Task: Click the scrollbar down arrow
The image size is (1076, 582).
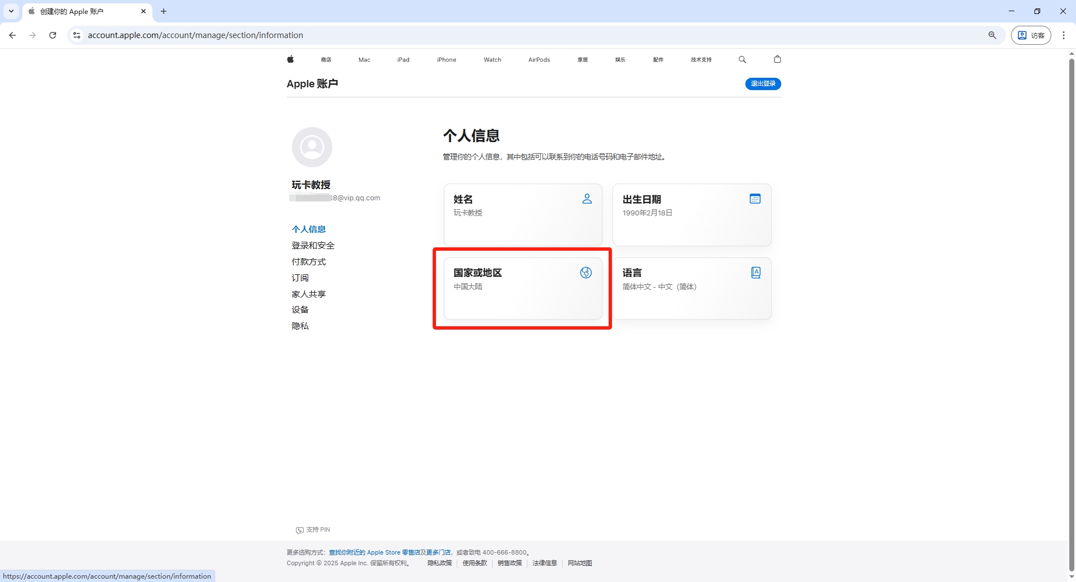Action: (x=1072, y=577)
